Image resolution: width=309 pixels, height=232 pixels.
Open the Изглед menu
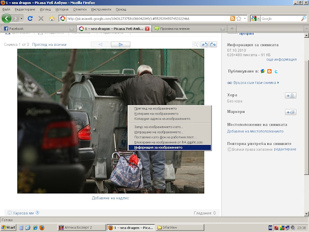pyautogui.click(x=45, y=10)
